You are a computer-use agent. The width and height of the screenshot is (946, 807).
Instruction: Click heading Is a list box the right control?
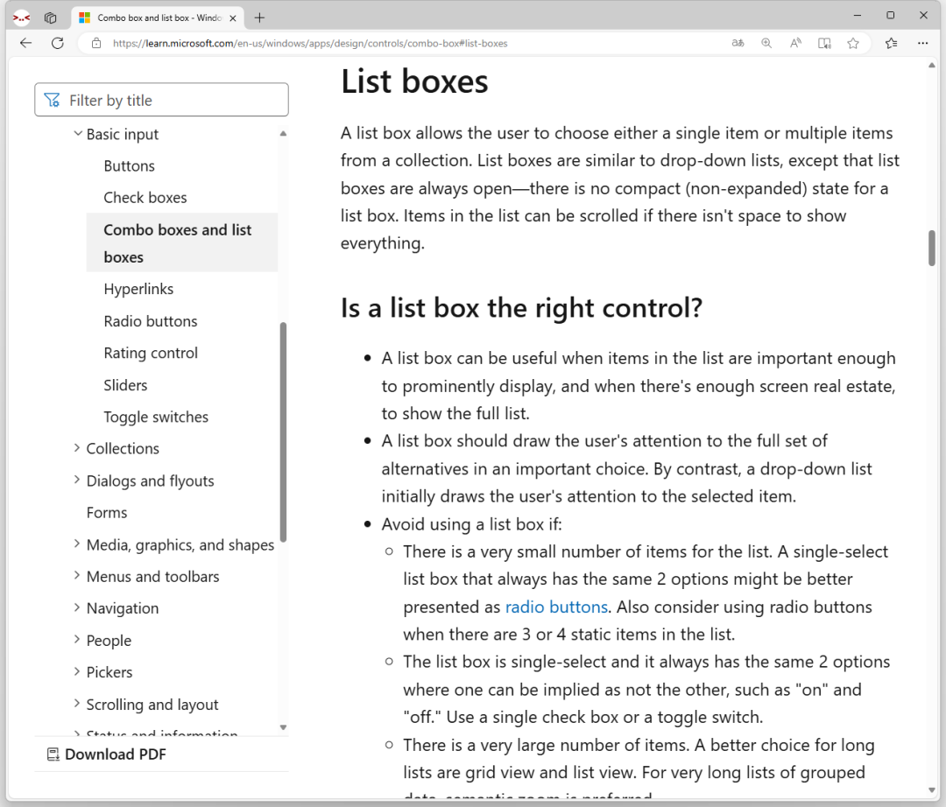[522, 308]
